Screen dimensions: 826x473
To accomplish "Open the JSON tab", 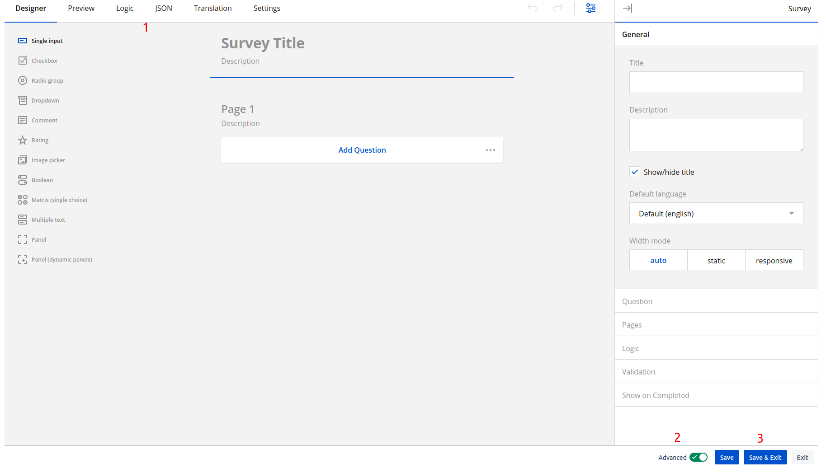I will click(x=163, y=8).
